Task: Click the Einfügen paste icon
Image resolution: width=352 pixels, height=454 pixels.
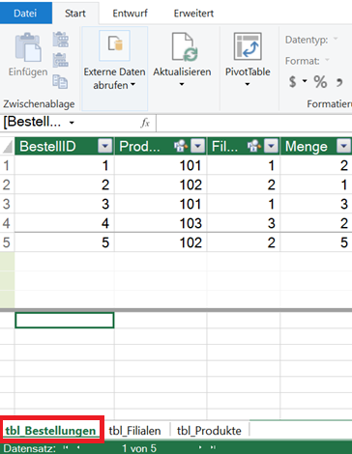Action: [x=28, y=47]
